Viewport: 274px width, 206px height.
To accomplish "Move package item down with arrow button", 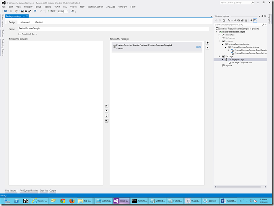I will (x=207, y=48).
